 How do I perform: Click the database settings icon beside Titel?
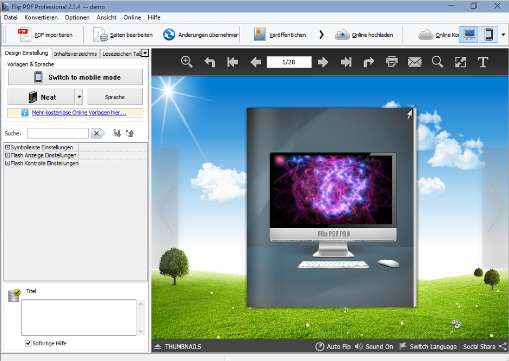pos(14,295)
